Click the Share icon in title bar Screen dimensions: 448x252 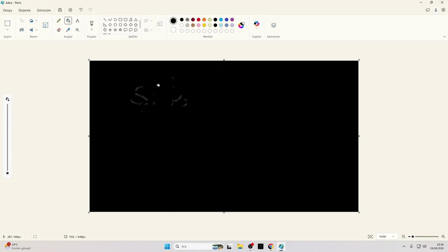point(70,10)
